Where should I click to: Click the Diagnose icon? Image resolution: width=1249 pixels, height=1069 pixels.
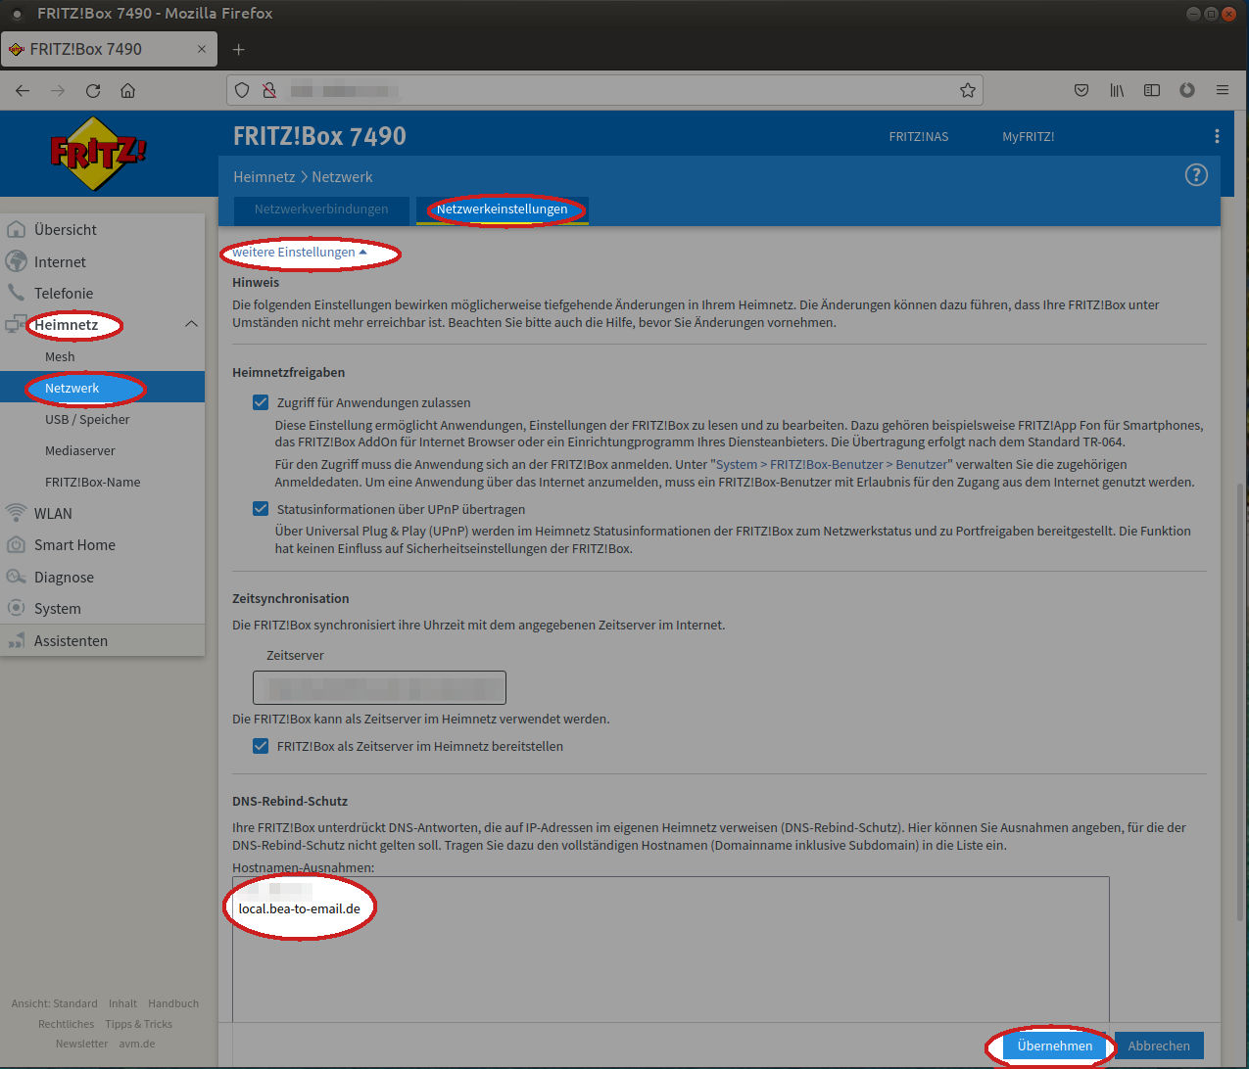[x=16, y=577]
